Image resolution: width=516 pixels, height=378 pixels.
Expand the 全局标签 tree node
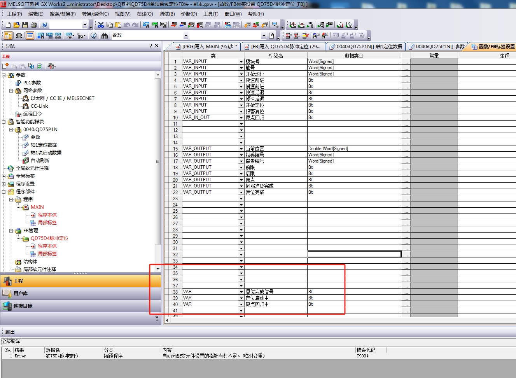[4, 176]
